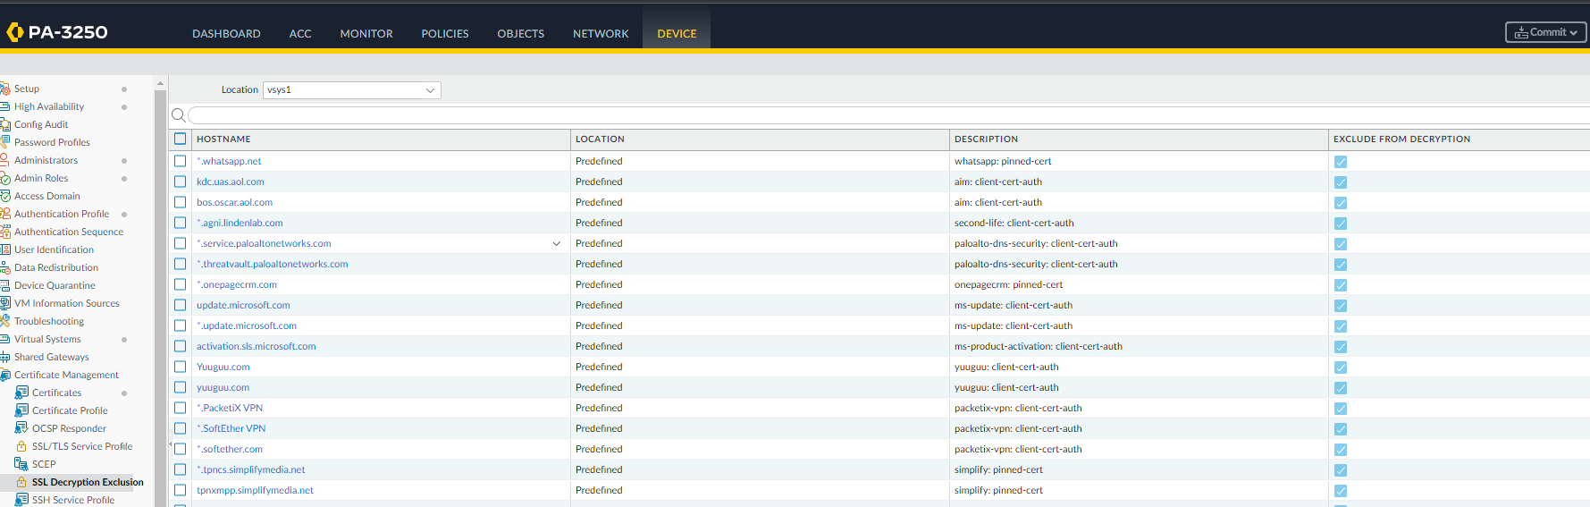Viewport: 1590px width, 507px height.
Task: Open the activation.sls.microsoft.com entry
Action: click(x=256, y=346)
